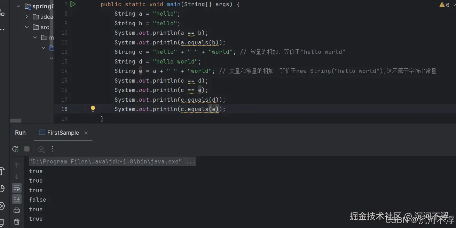Toggle soft-wrap in console
This screenshot has width=456, height=228.
tap(17, 188)
